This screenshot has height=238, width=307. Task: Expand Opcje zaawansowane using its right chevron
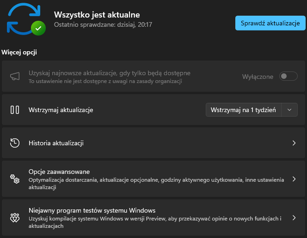tap(294, 179)
